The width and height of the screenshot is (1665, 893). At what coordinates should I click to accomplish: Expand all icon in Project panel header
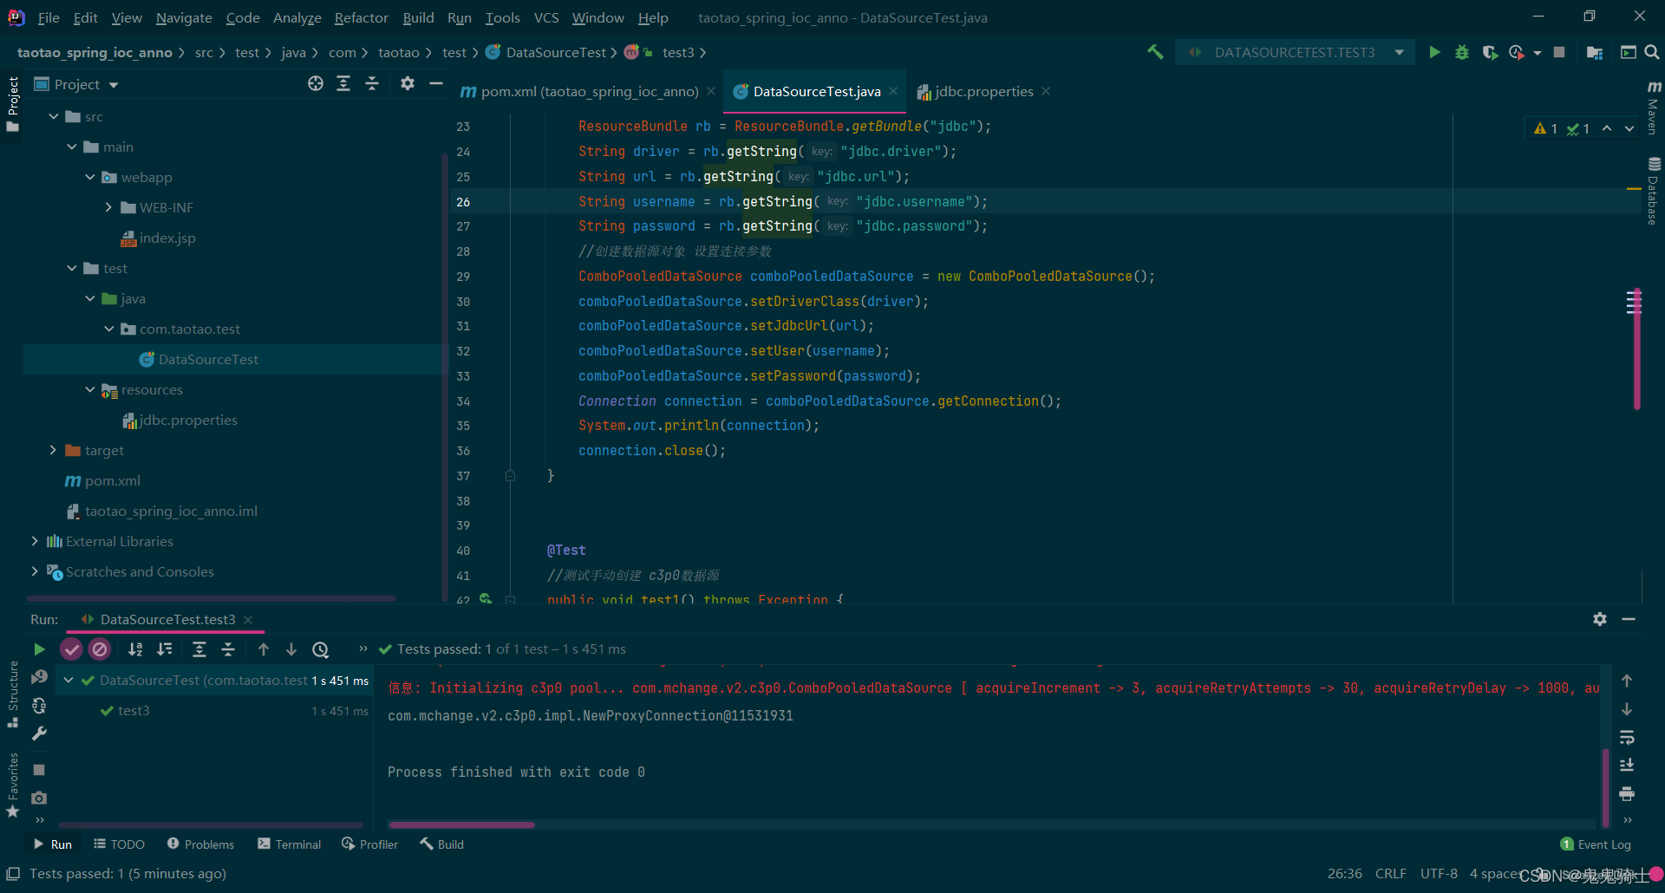coord(343,83)
